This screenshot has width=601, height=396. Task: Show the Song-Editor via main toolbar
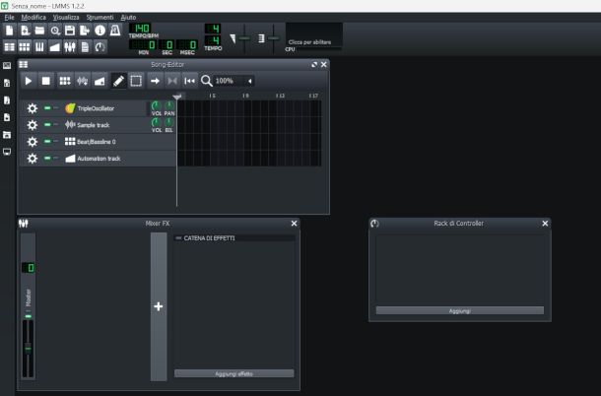pyautogui.click(x=10, y=46)
